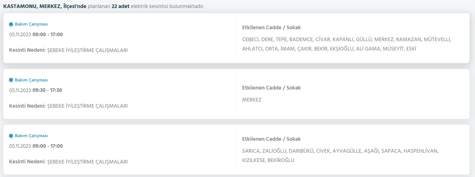Click Kesinti Nedeni label in SARICA card
475x177 pixels.
pos(27,162)
